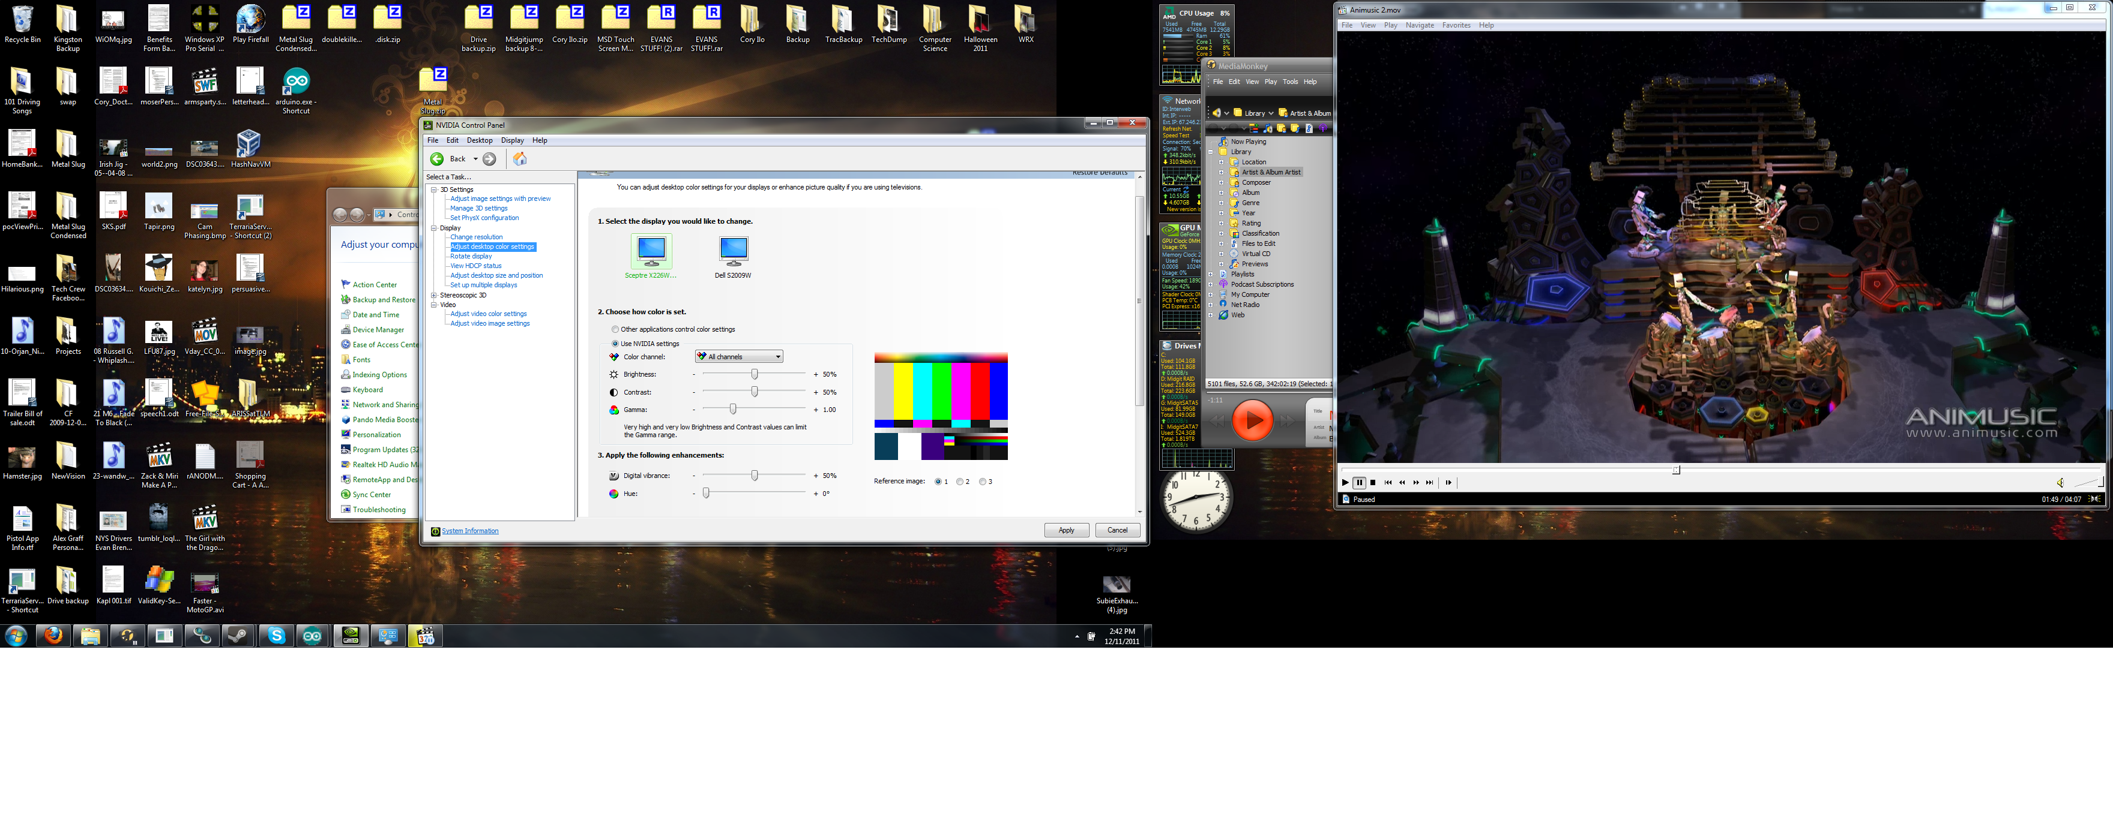The width and height of the screenshot is (2113, 830).
Task: Click the Windows Start button
Action: 16,636
